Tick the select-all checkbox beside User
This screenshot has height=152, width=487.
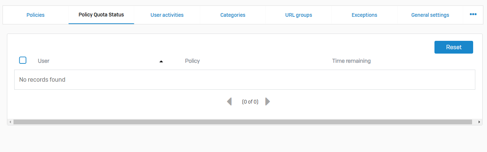pyautogui.click(x=23, y=61)
